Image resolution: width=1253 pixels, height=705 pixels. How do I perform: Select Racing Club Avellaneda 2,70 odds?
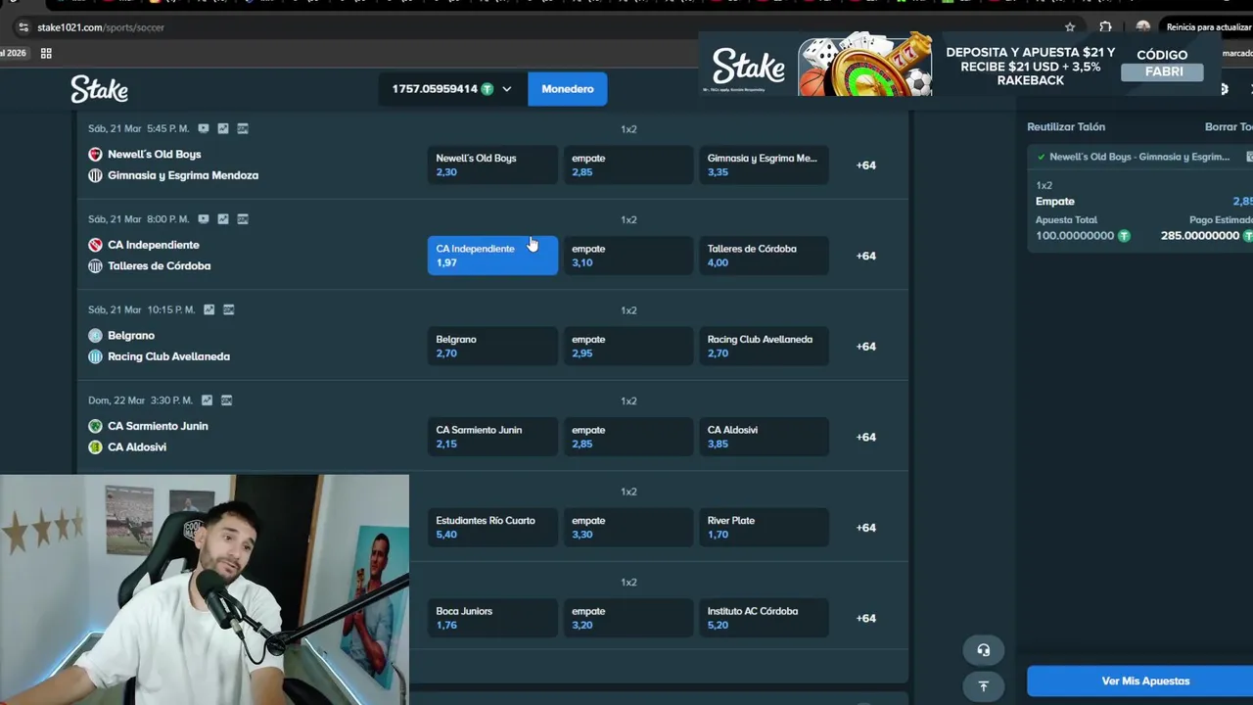[x=764, y=346]
